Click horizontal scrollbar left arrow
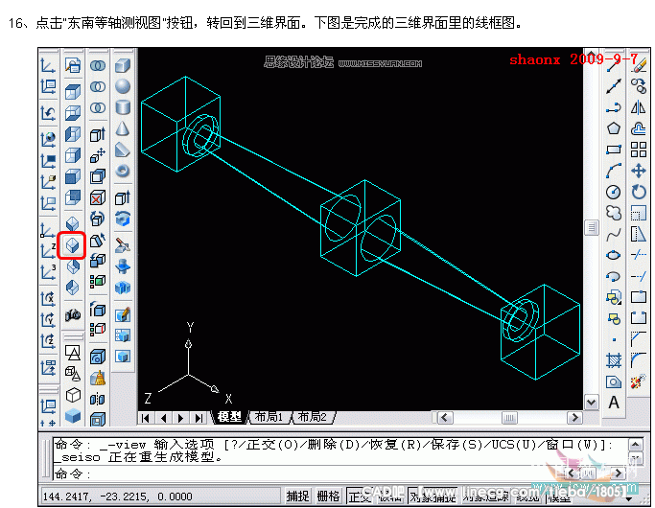655x508 pixels. click(x=445, y=417)
